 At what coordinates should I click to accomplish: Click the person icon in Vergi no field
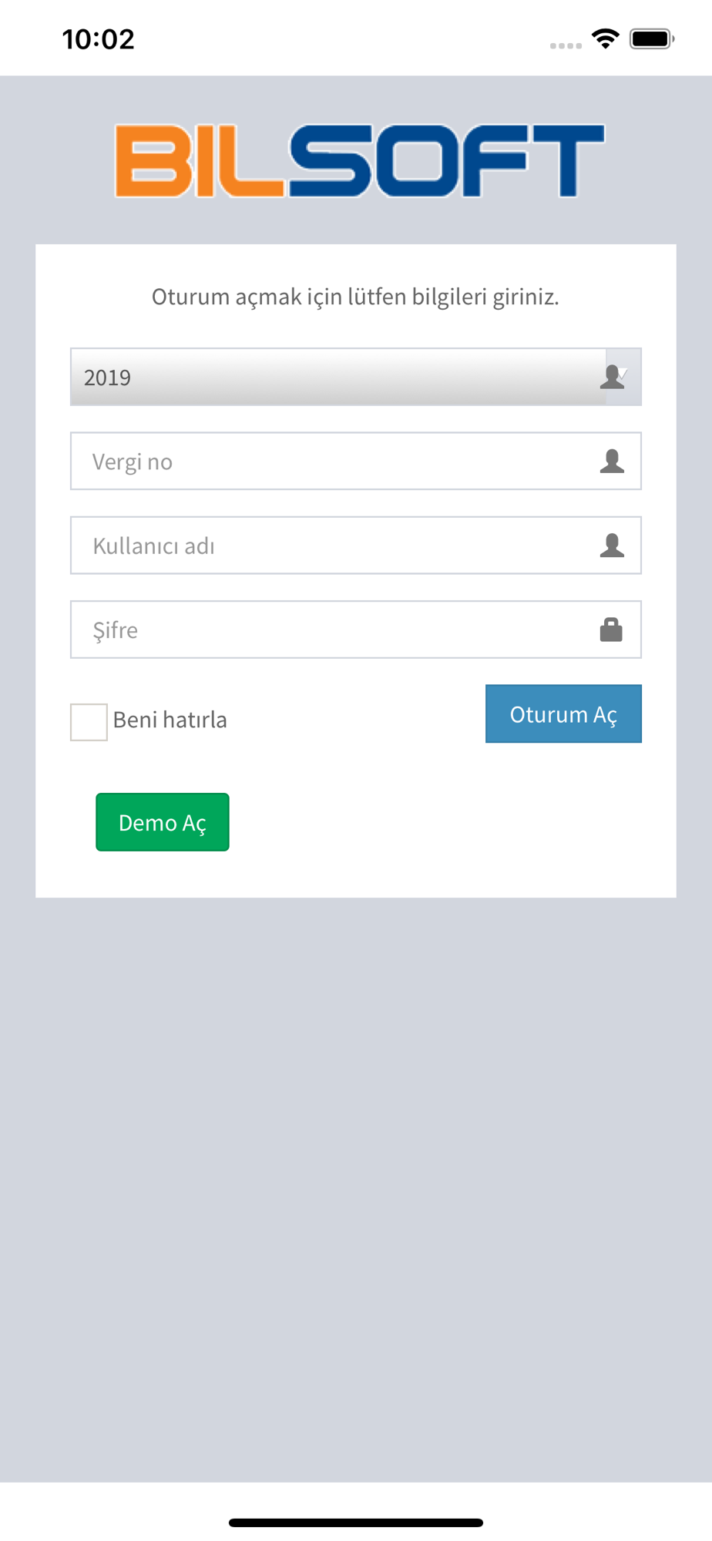[x=612, y=461]
